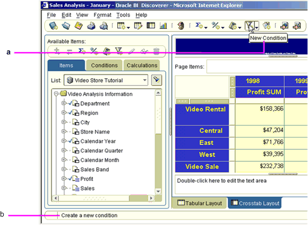Image resolution: width=308 pixels, height=225 pixels.
Task: Switch to the Calculations tab
Action: coord(142,65)
